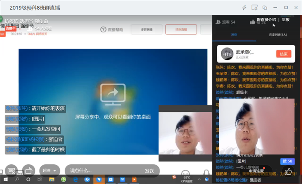Click the red 结束直播 button

[181, 30]
